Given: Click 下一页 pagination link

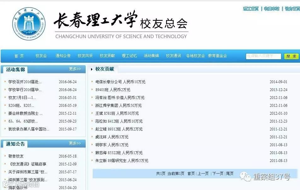Looking at the screenshot, I should point(218,174).
